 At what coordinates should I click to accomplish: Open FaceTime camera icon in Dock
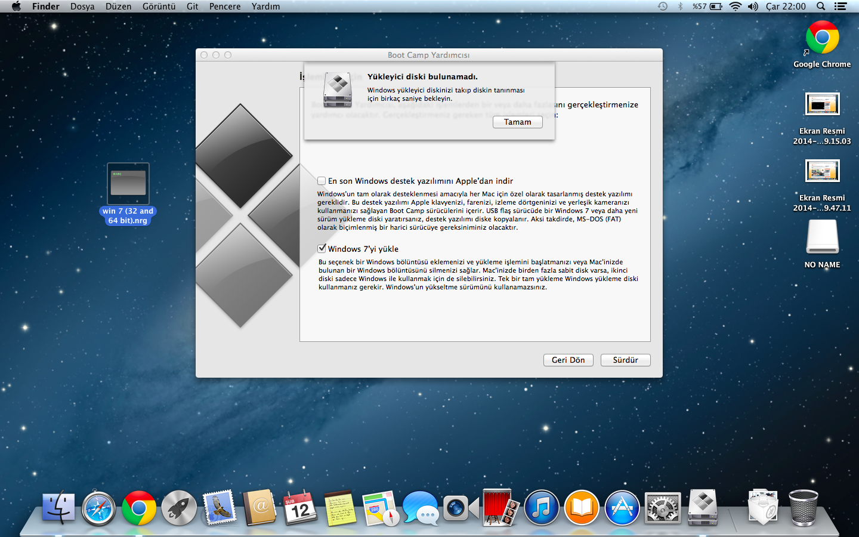(461, 508)
